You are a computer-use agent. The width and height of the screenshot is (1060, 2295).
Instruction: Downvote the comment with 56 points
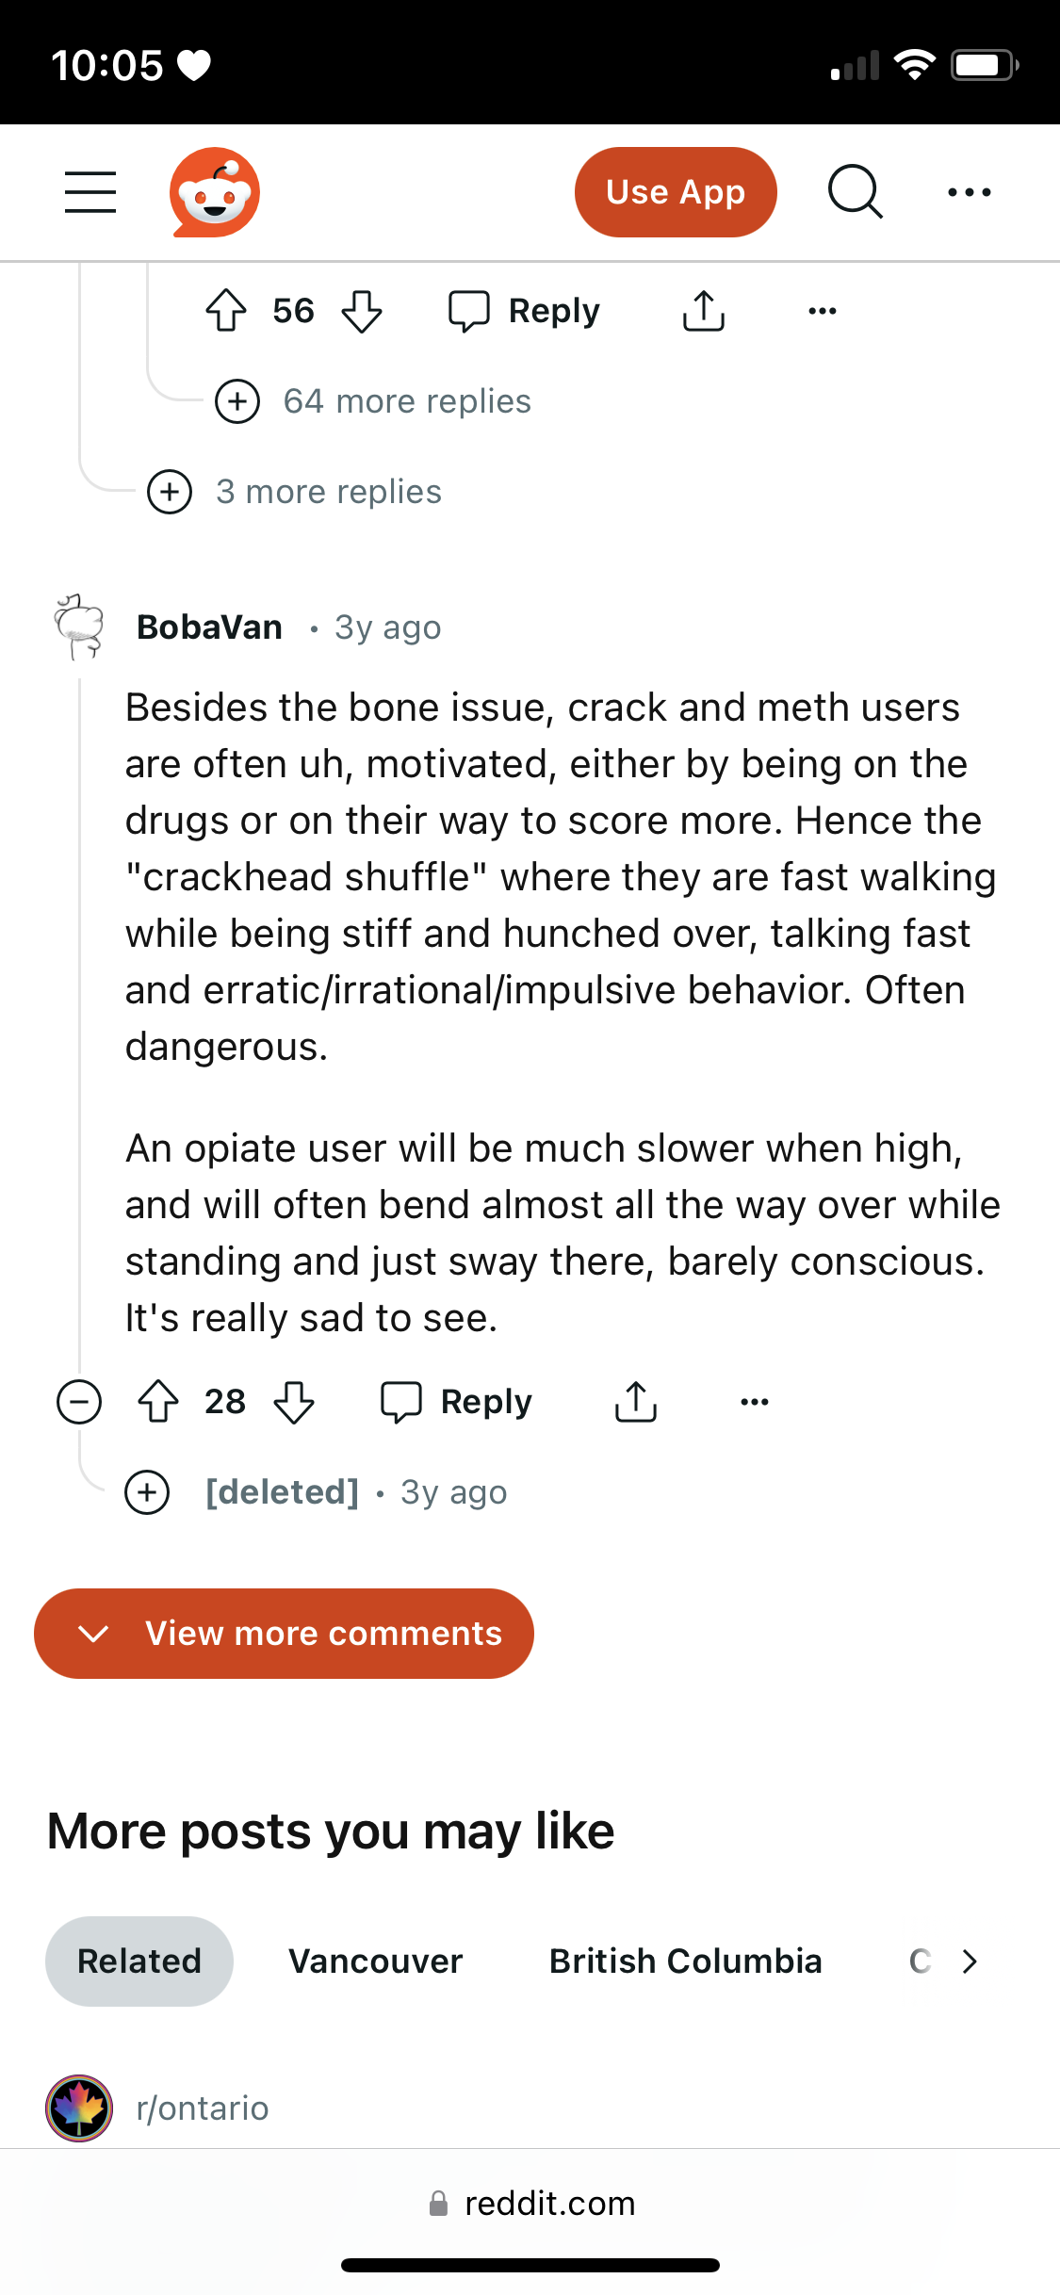click(362, 311)
